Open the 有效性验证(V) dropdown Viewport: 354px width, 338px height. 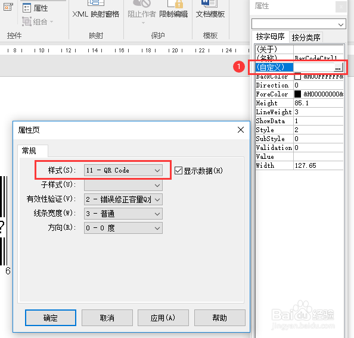123,199
